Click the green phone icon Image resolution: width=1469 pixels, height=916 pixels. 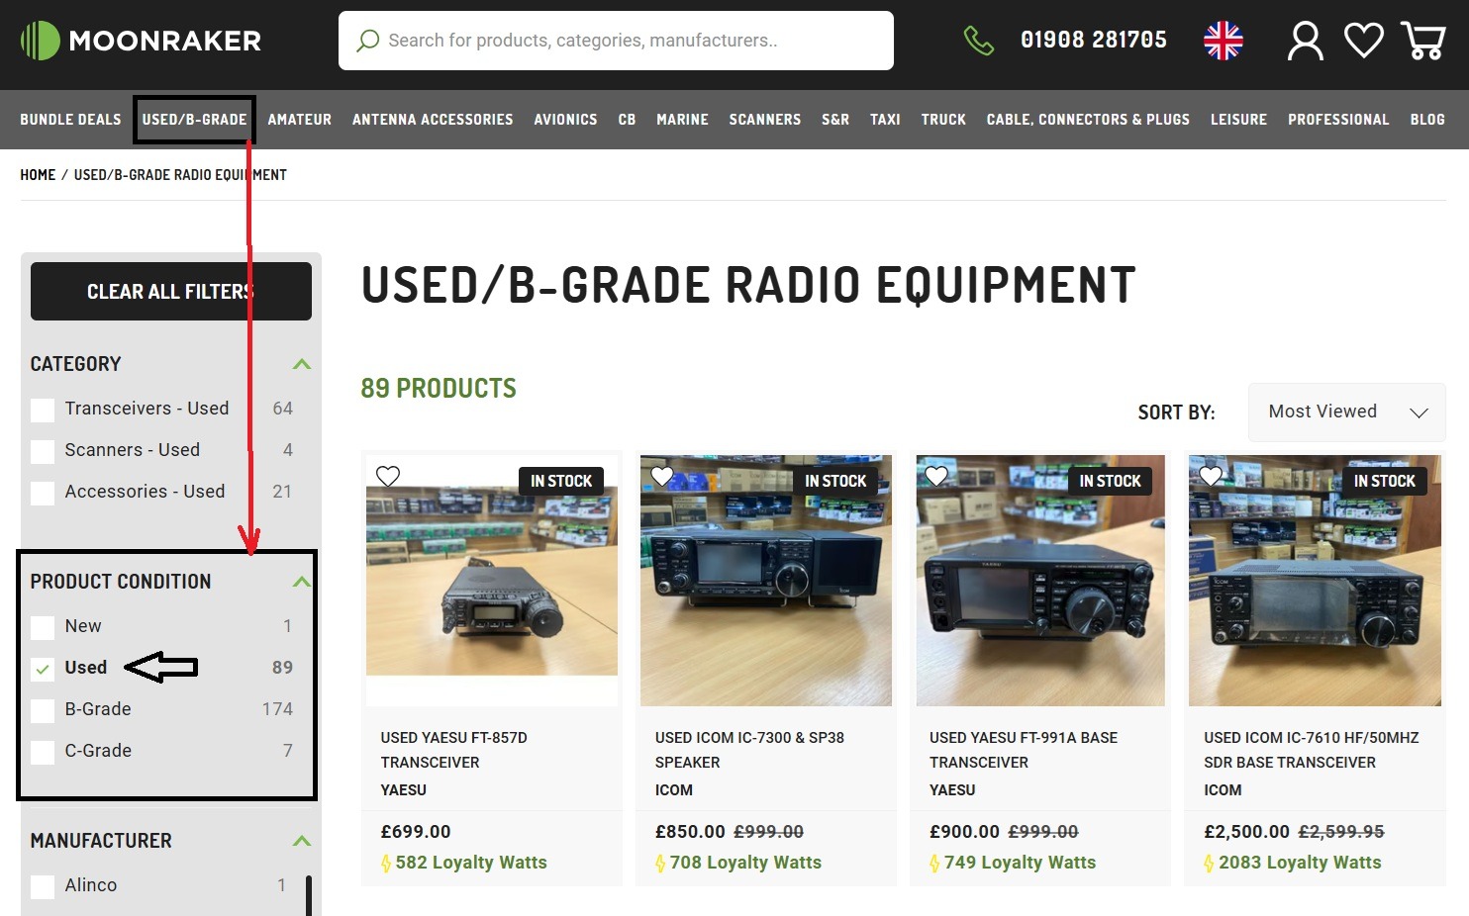(x=978, y=41)
